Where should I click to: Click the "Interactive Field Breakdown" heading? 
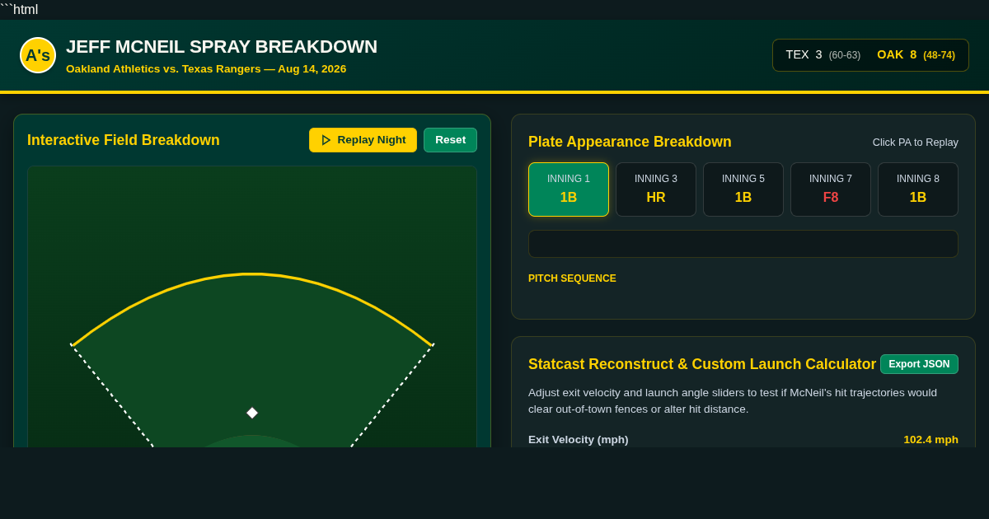[124, 140]
